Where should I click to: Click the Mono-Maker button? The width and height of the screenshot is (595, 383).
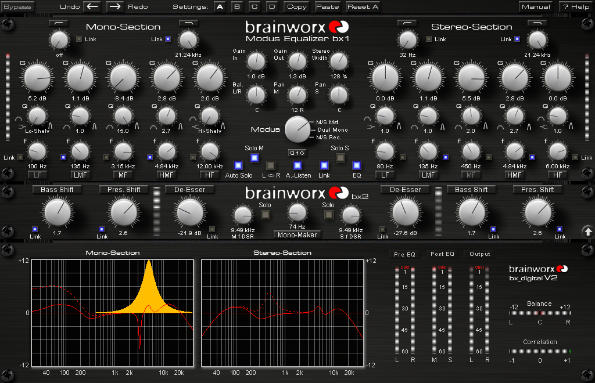point(297,234)
